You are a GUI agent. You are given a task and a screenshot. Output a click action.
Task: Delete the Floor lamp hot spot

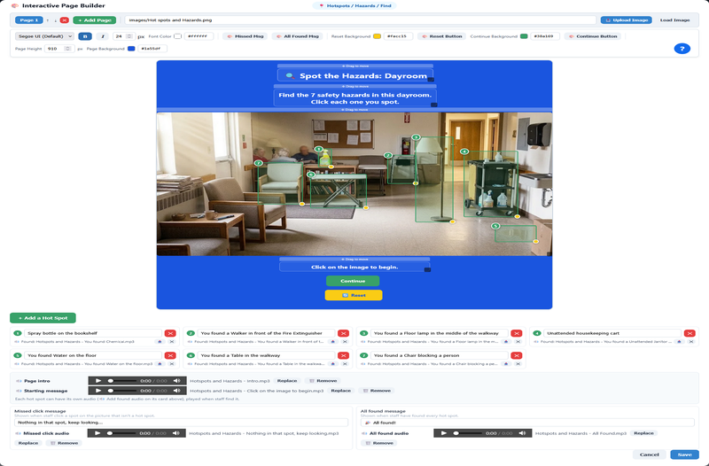click(x=517, y=334)
